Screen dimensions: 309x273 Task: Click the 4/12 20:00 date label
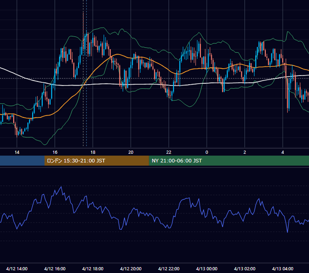click(x=131, y=268)
